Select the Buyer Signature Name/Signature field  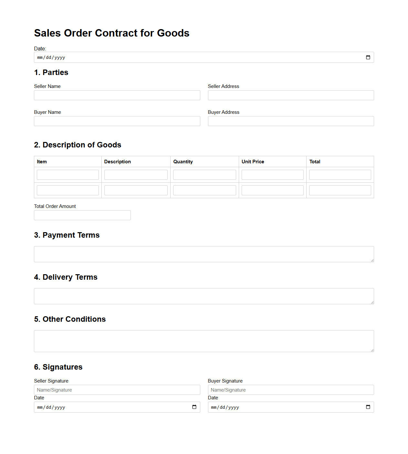[290, 390]
